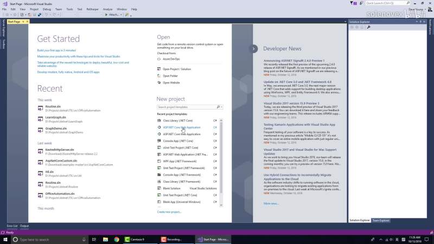
Task: Click the Open Project / Solution icon
Action: pyautogui.click(x=159, y=69)
